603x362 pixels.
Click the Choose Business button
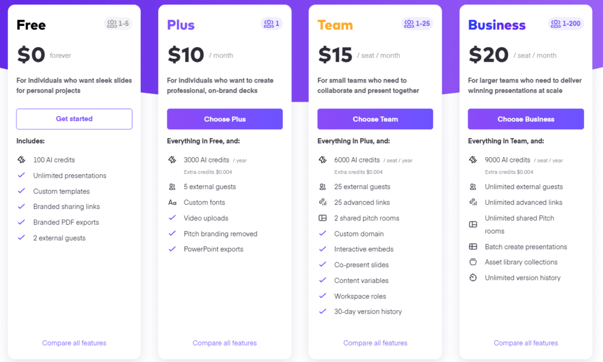pyautogui.click(x=525, y=119)
